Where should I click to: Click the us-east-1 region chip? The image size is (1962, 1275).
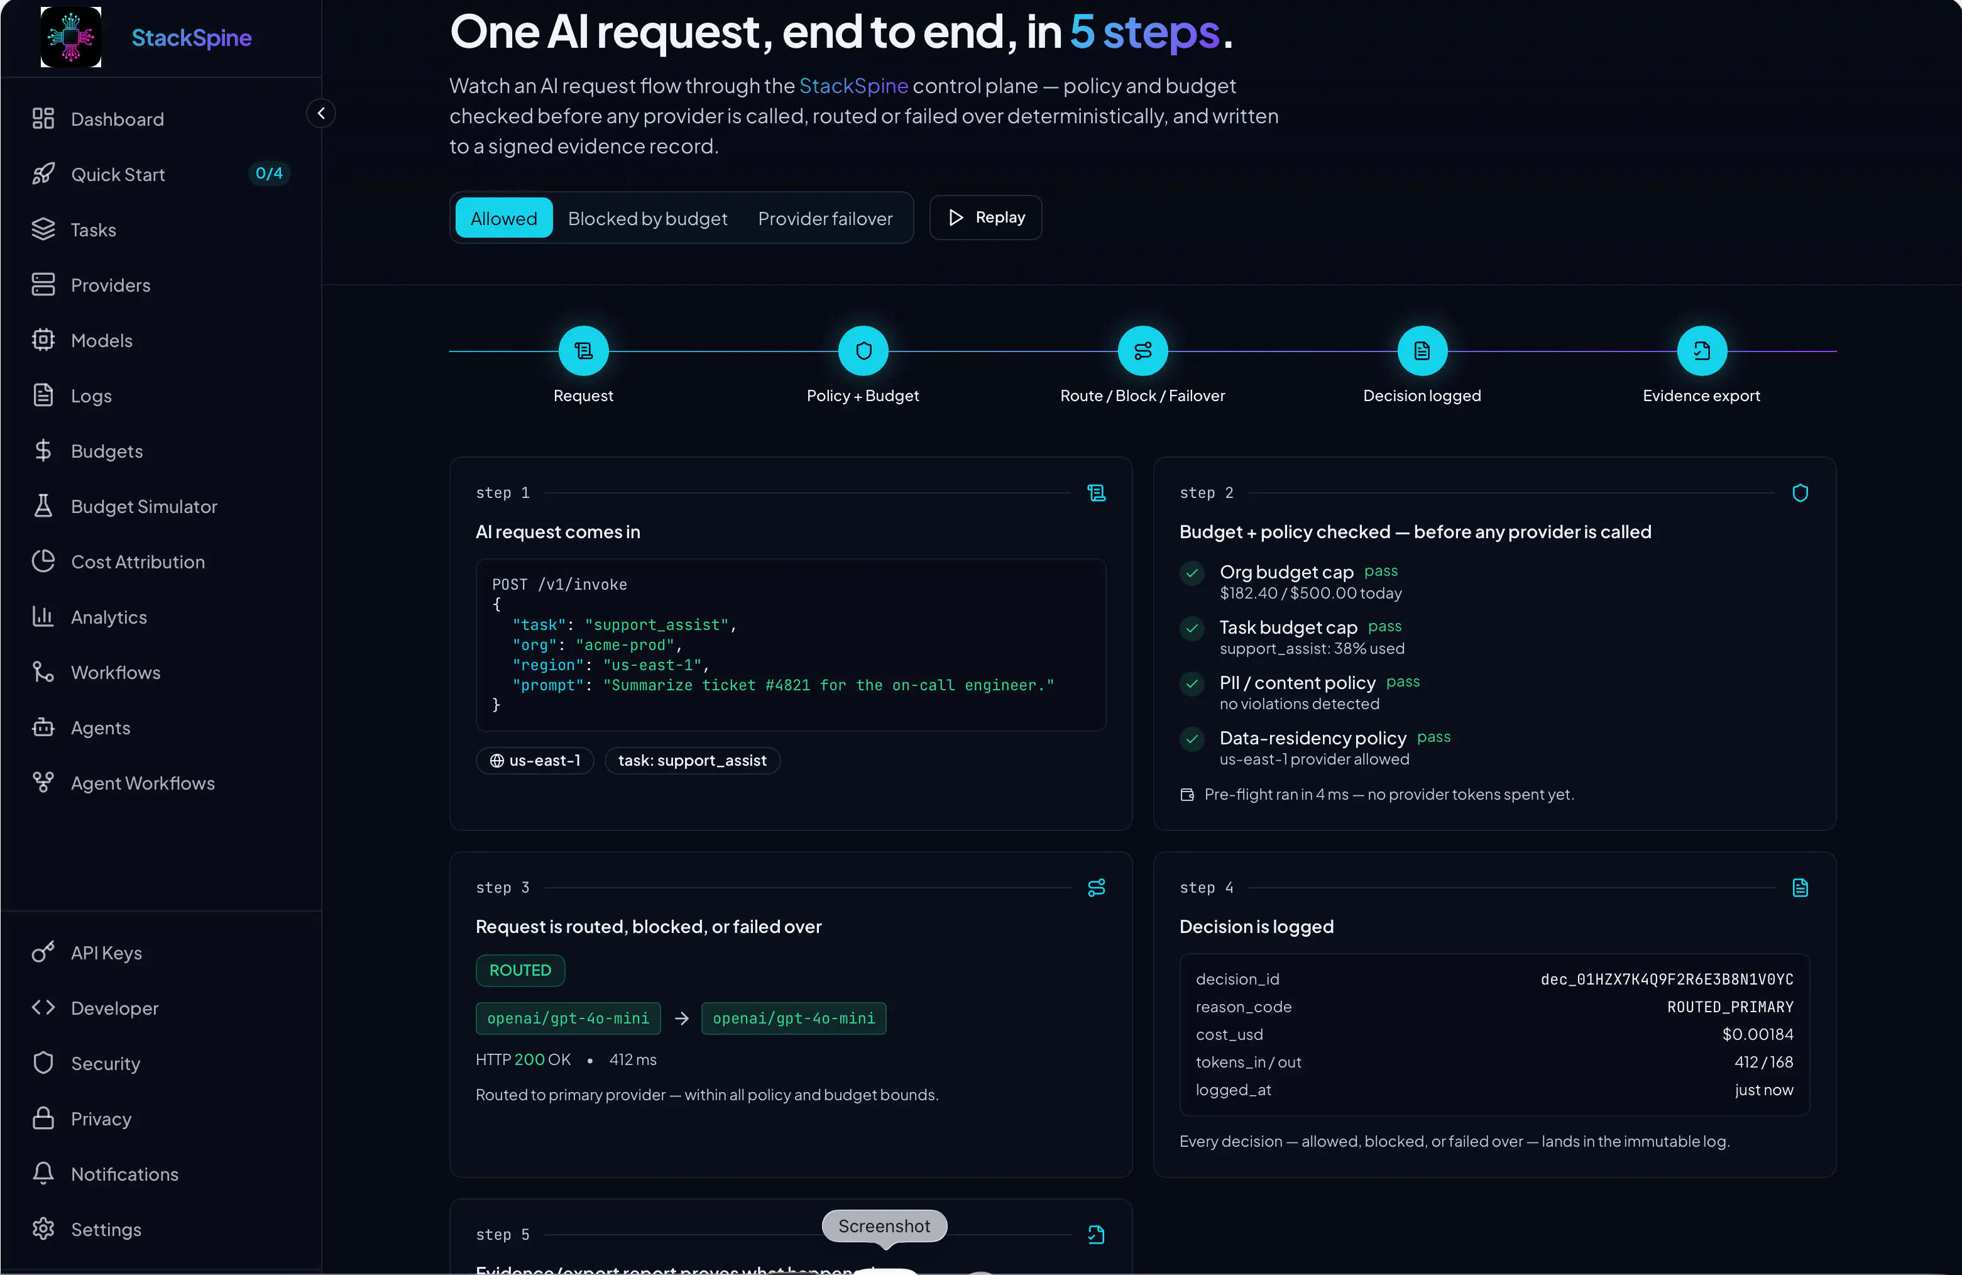click(535, 759)
